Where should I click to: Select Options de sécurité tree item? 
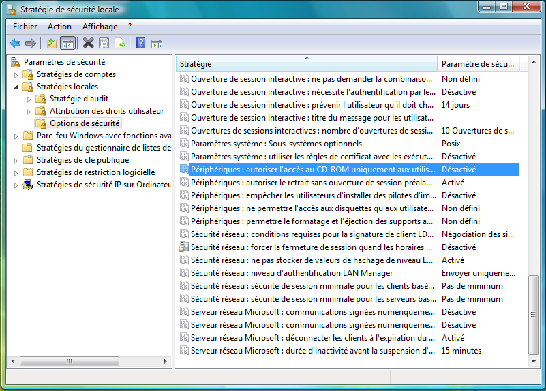point(85,123)
